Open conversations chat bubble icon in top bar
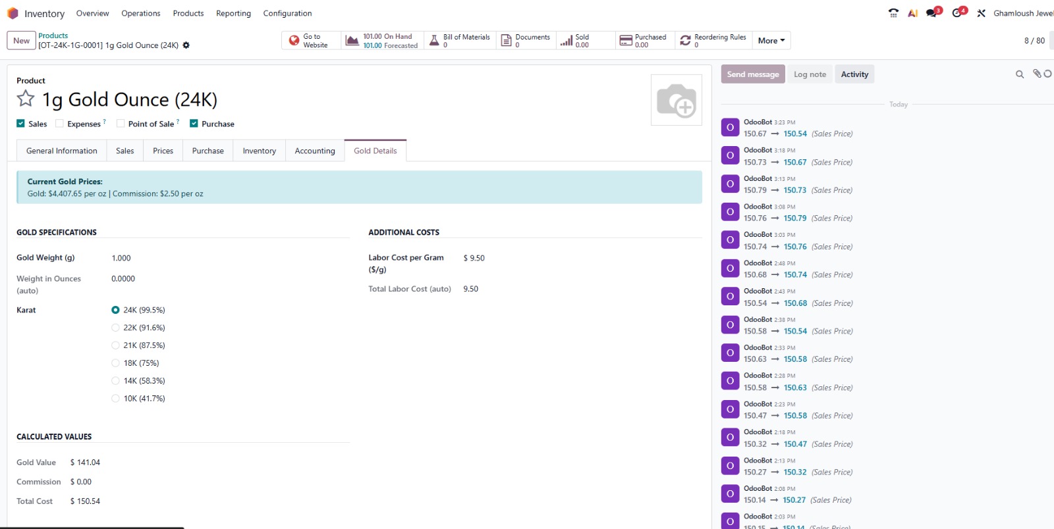This screenshot has height=529, width=1054. 931,13
